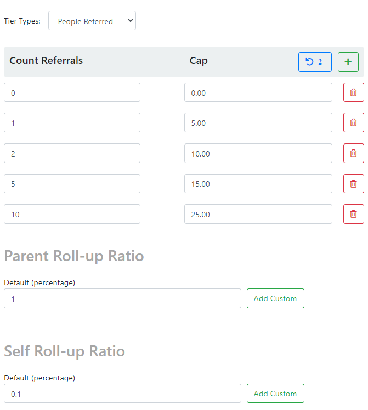This screenshot has width=368, height=410.
Task: Select the Cap field showing 25.00
Action: click(258, 214)
